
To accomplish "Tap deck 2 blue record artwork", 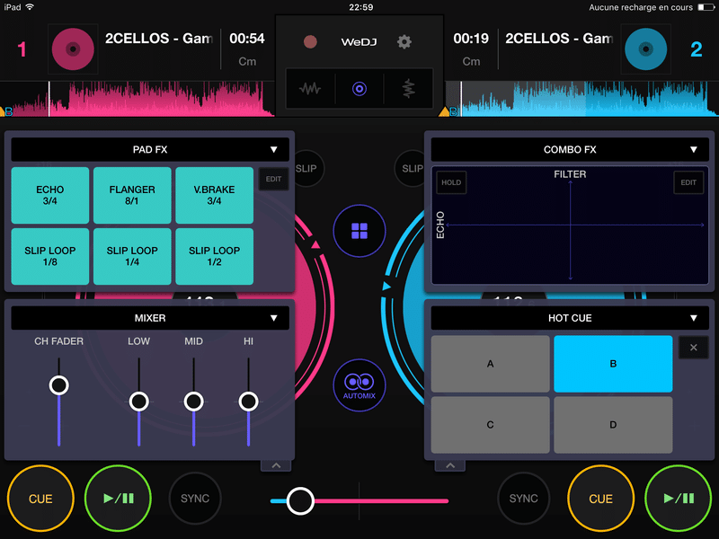I will (x=645, y=49).
